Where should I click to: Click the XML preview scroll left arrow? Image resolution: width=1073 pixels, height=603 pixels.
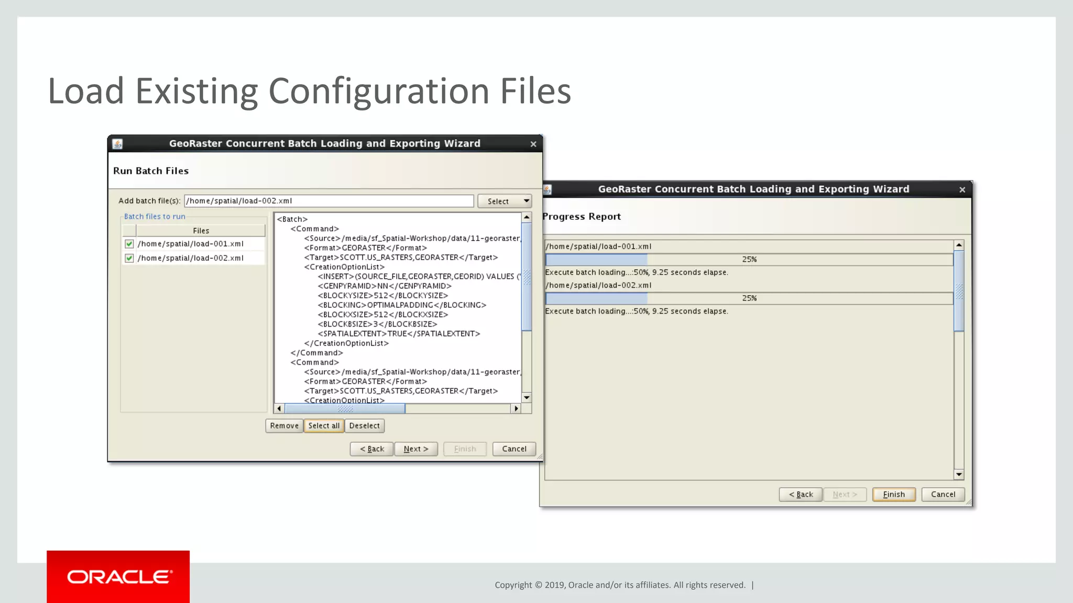tap(279, 408)
